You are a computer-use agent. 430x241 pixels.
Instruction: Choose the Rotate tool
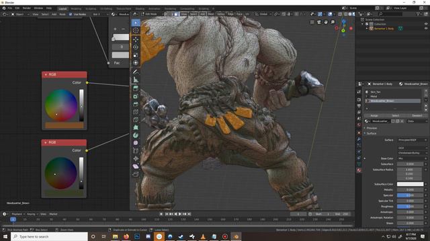pyautogui.click(x=136, y=48)
